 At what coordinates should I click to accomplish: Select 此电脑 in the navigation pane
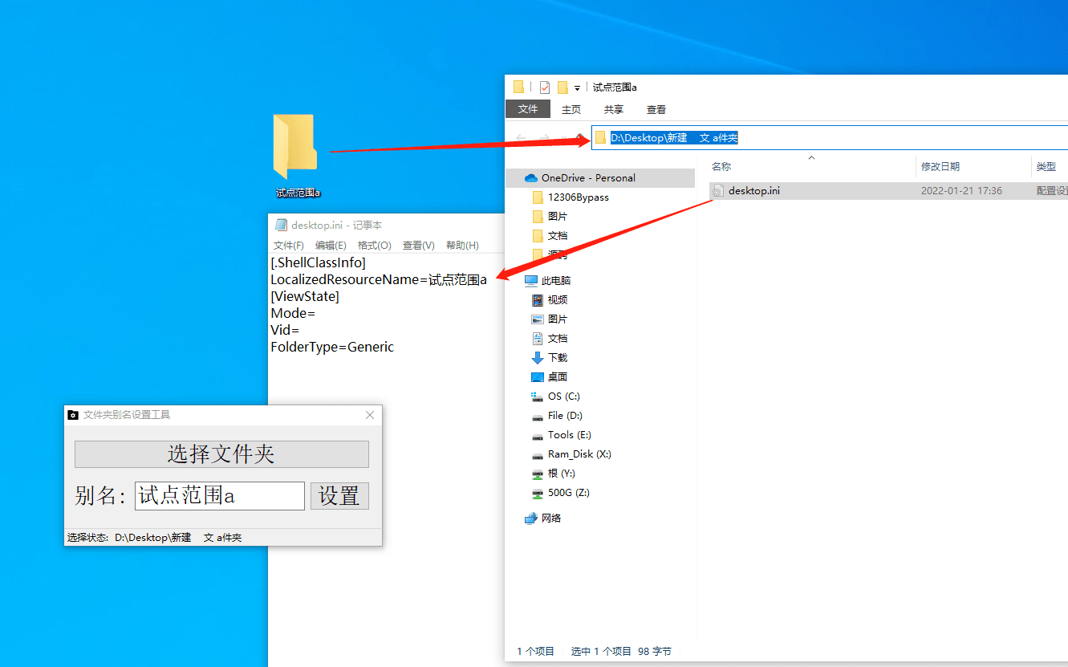[555, 281]
